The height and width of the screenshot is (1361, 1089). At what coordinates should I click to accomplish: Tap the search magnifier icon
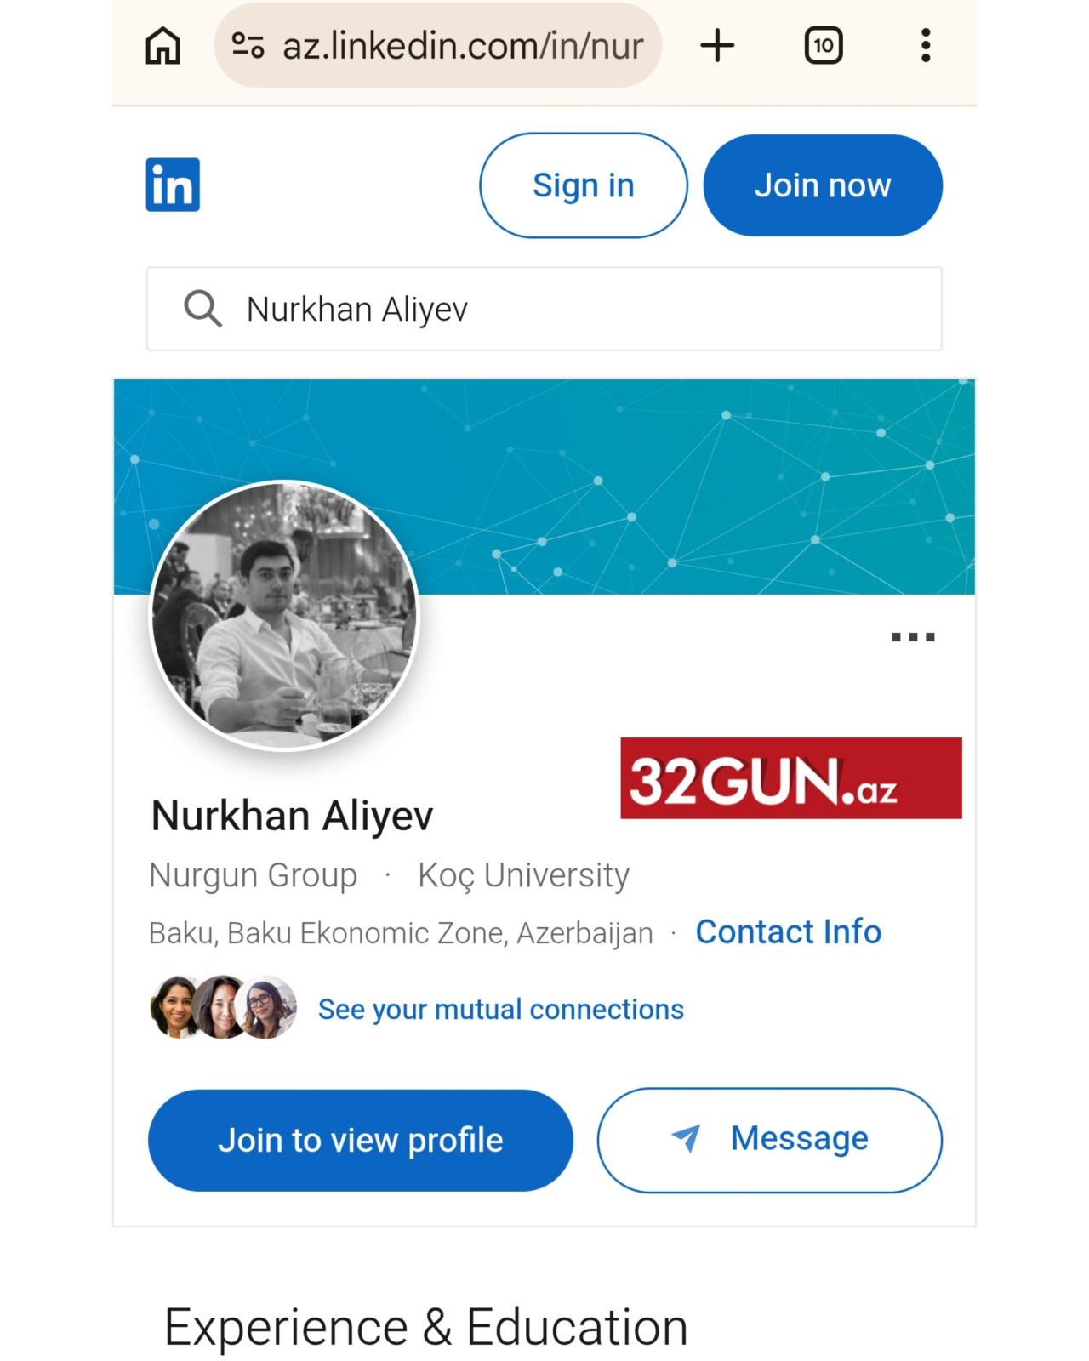[x=202, y=309]
